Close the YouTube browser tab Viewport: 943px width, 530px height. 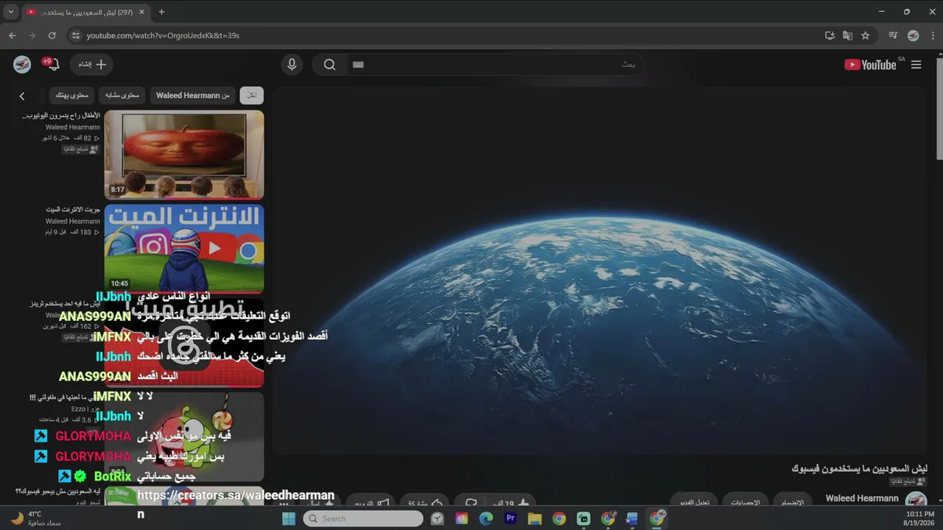(x=141, y=12)
